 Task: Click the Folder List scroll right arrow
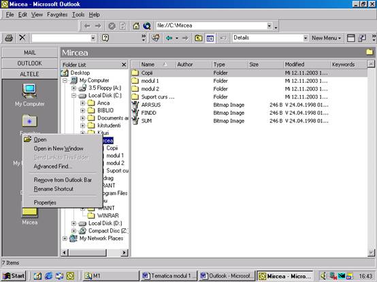(124, 253)
